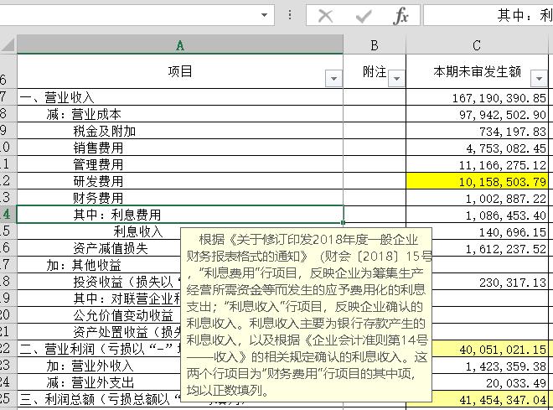Select value 11,166,275.12
The image size is (553, 410).
click(478, 164)
